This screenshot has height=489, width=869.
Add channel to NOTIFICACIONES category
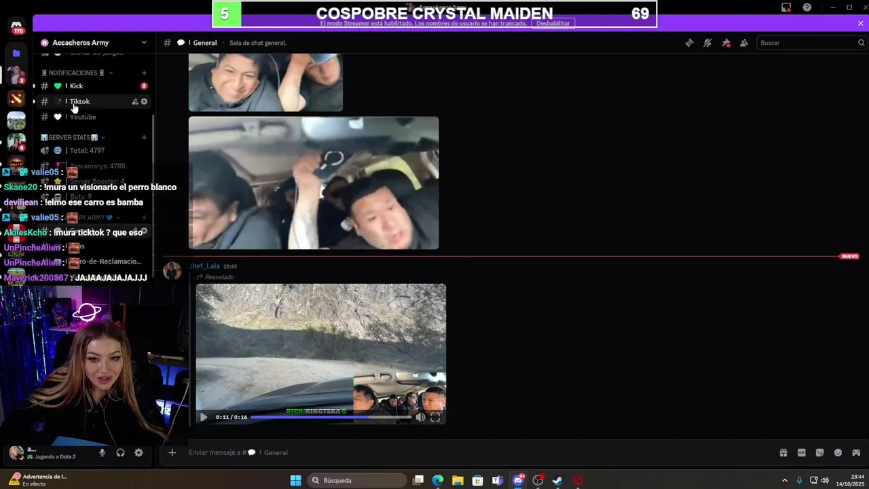(144, 73)
